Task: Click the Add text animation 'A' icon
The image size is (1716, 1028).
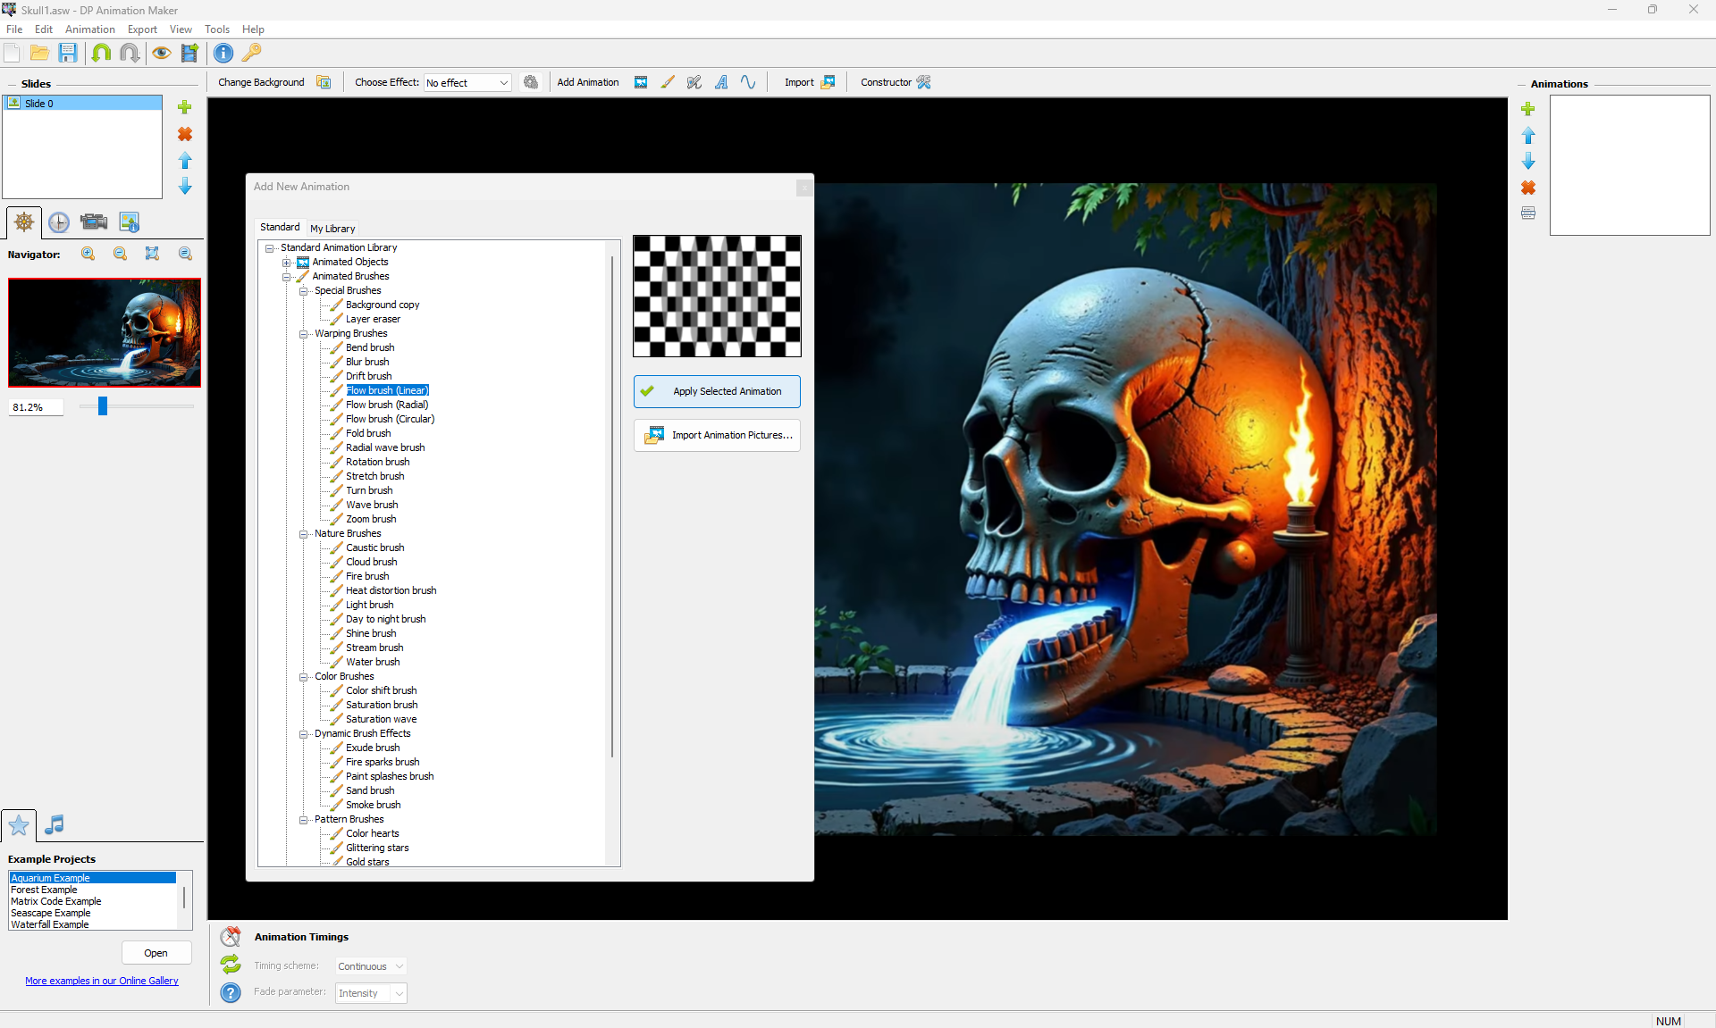Action: [721, 82]
